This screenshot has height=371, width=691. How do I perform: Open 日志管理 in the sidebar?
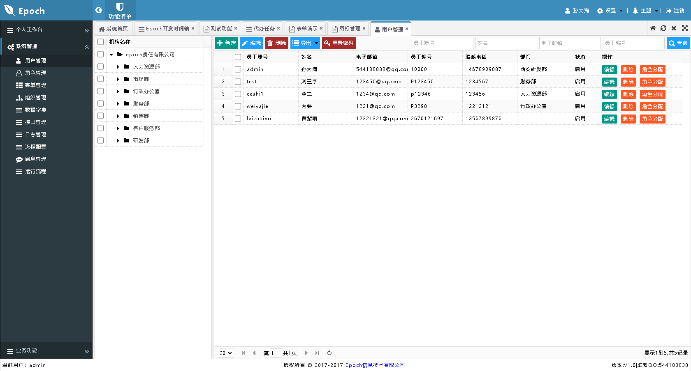click(46, 135)
